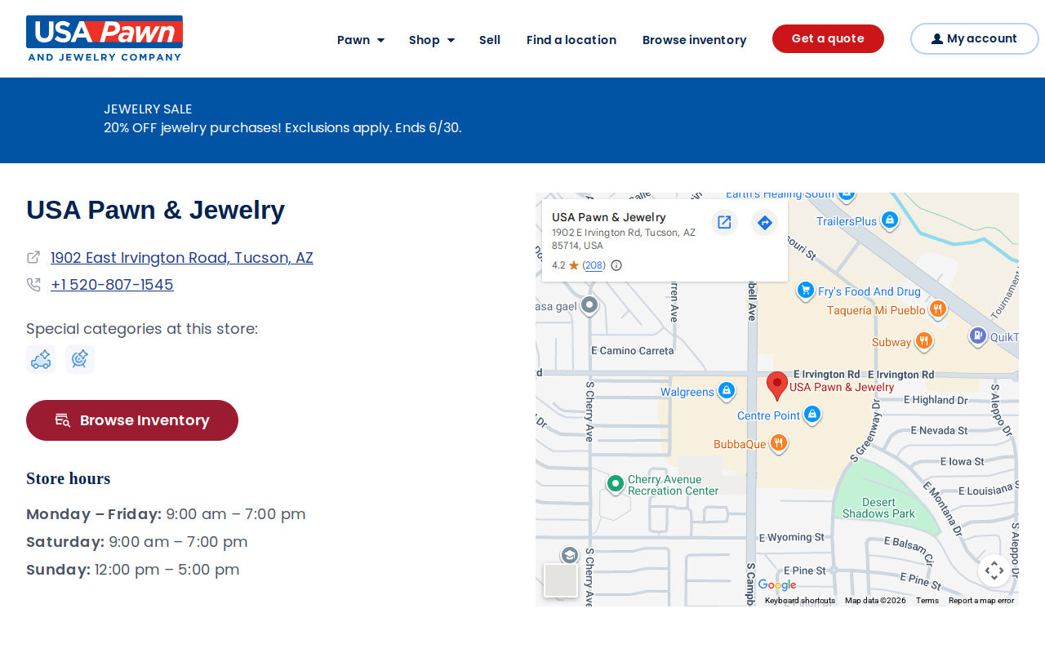Screen dimensions: 1045x653
Task: Select the car special category icon
Action: point(41,359)
